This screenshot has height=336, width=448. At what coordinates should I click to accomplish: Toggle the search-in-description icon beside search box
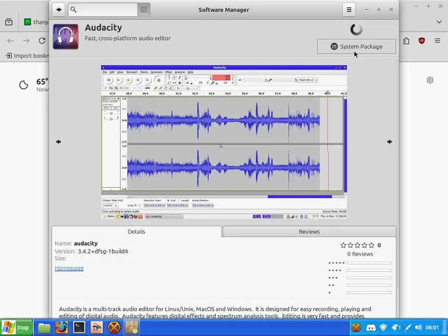[x=144, y=10]
